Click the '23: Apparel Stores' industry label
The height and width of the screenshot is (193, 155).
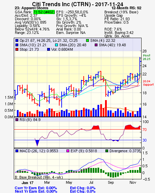coord(31,8)
